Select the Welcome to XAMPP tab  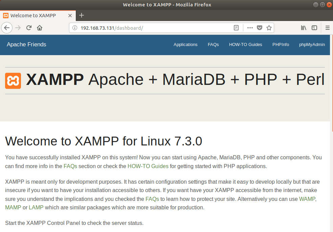[x=38, y=16]
